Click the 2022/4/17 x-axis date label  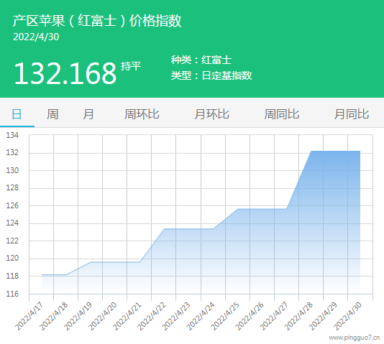pos(29,316)
